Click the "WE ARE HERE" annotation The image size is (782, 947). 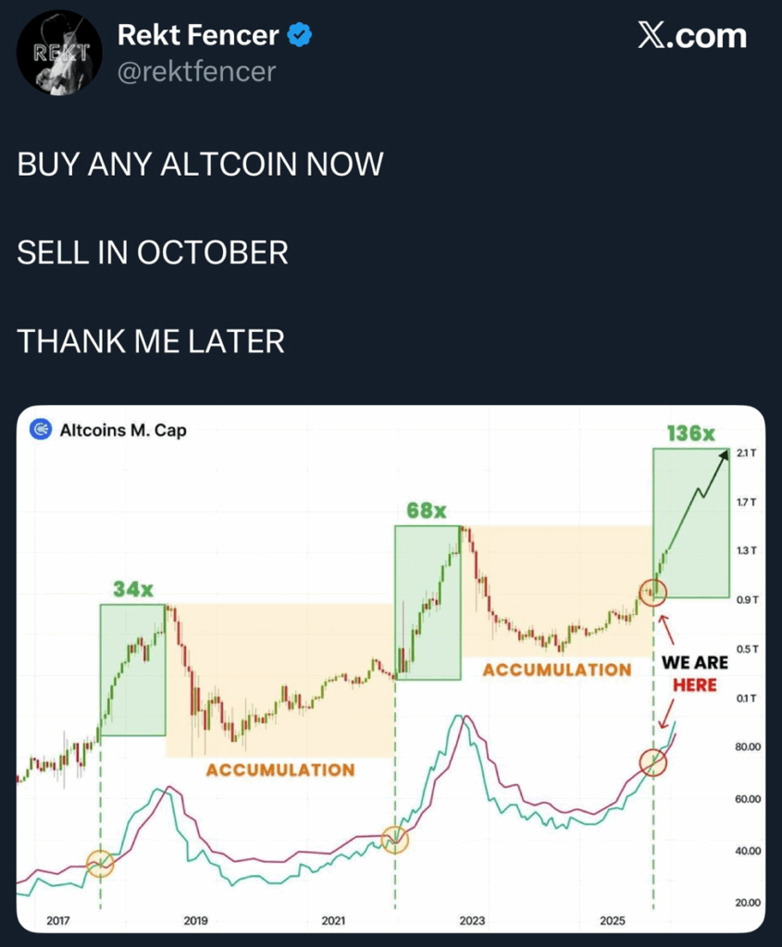click(x=689, y=673)
